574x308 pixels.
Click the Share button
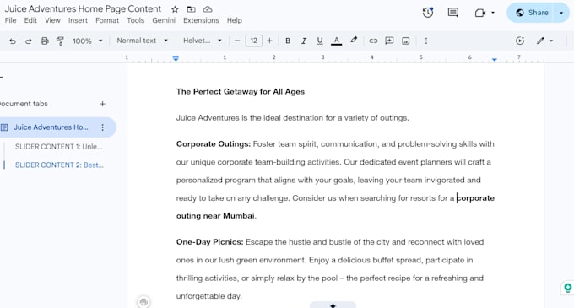[x=532, y=13]
